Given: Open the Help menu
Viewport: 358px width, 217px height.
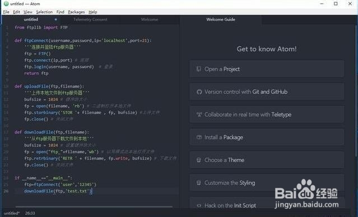Looking at the screenshot, I should pyautogui.click(x=92, y=12).
